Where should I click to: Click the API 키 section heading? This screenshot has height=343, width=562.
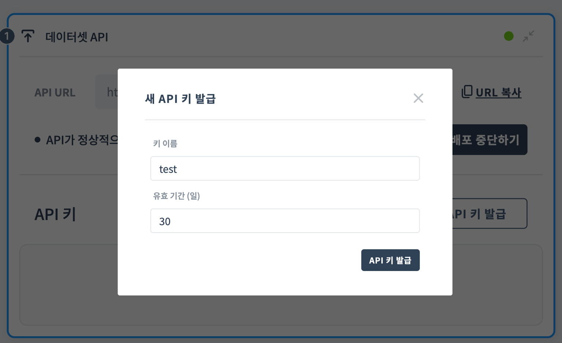55,214
